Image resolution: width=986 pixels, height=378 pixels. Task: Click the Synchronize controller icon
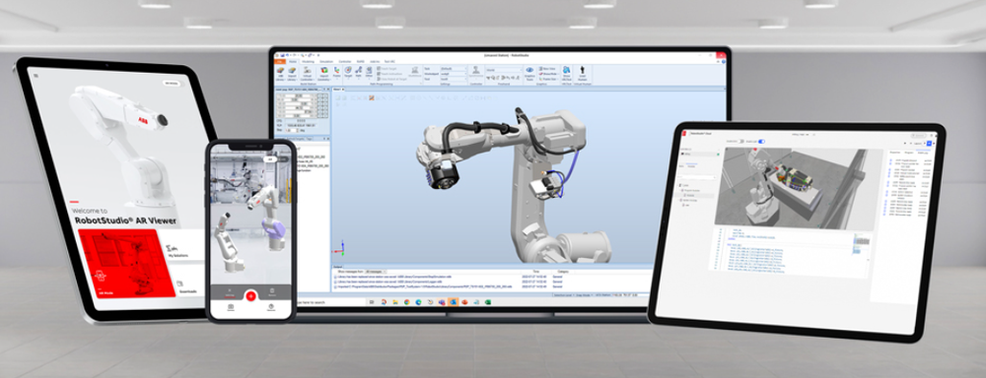(476, 72)
